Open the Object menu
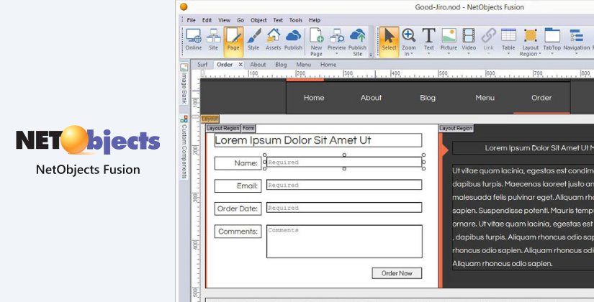 [x=258, y=20]
